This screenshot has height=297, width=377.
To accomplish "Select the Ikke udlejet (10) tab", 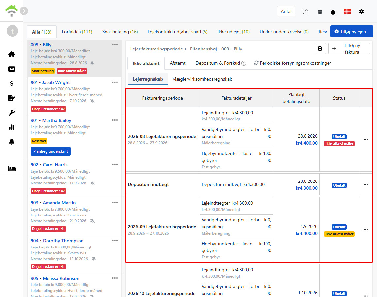I will [x=234, y=32].
